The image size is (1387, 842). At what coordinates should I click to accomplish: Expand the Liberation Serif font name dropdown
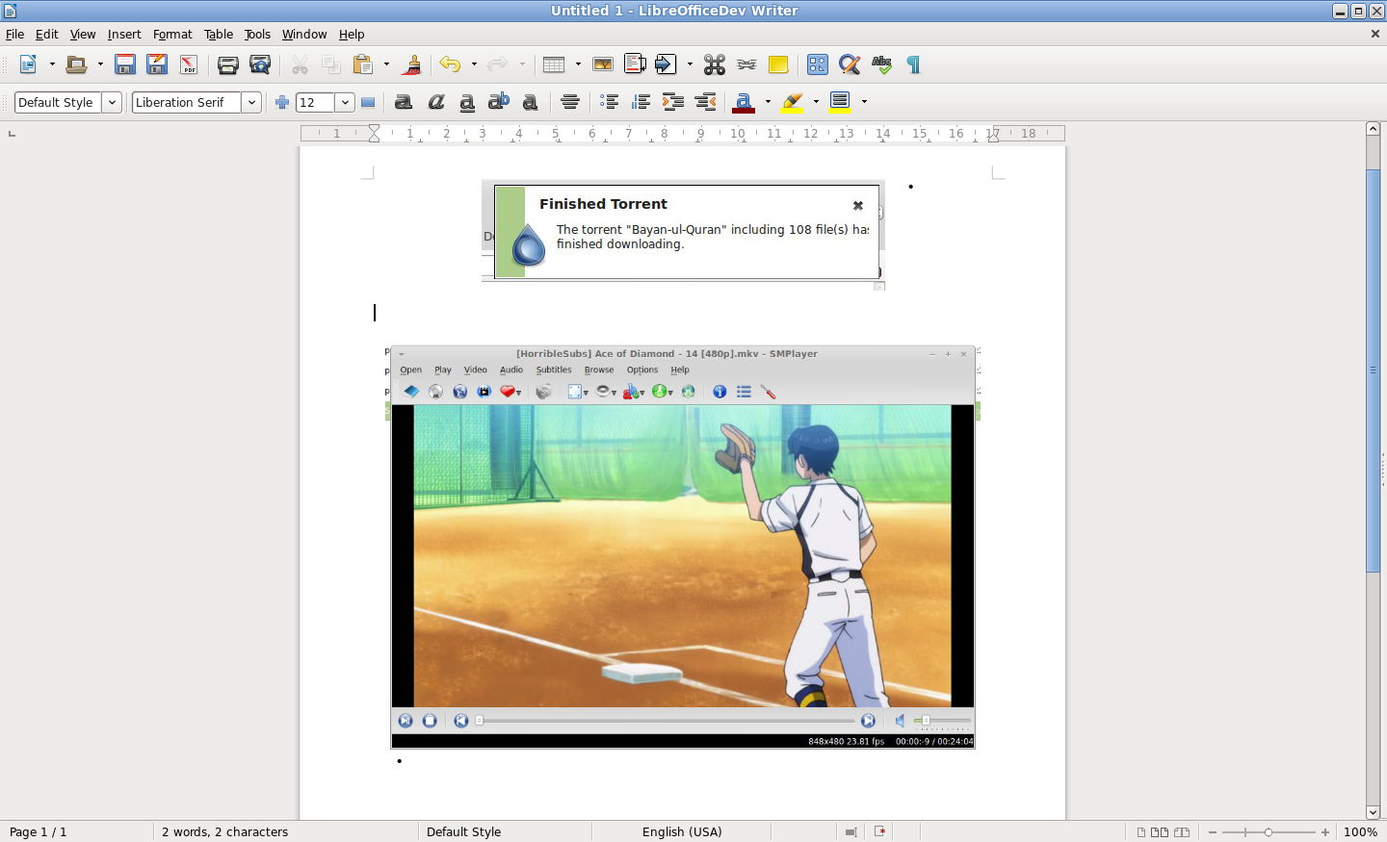[x=251, y=102]
